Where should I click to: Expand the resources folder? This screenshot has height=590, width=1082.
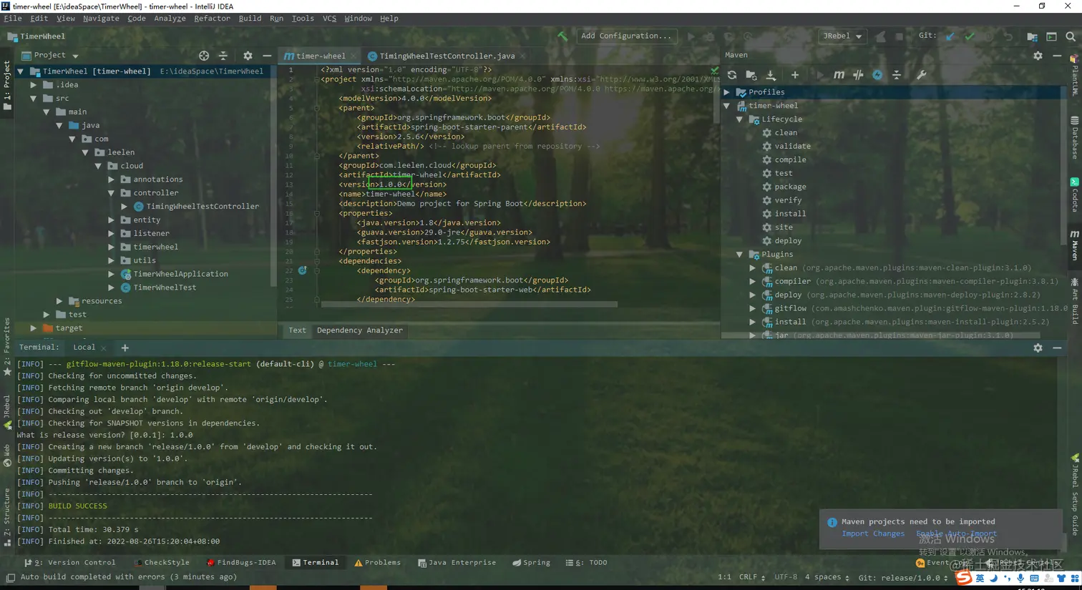coord(59,301)
